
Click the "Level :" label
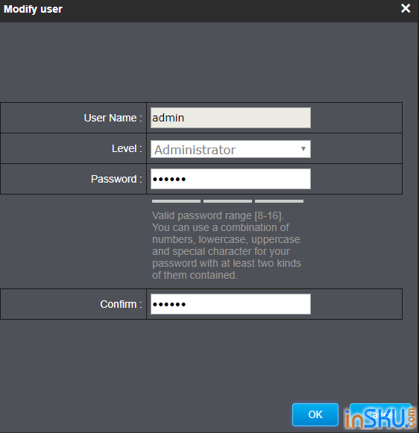(127, 148)
